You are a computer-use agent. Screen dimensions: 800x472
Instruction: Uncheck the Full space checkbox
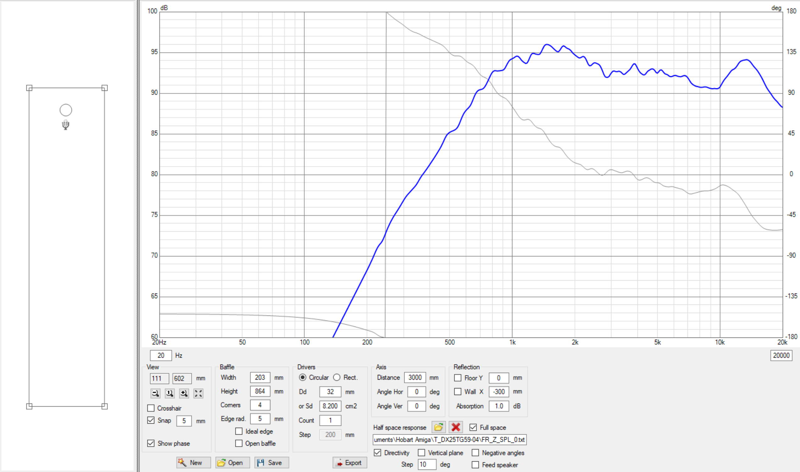pos(473,427)
